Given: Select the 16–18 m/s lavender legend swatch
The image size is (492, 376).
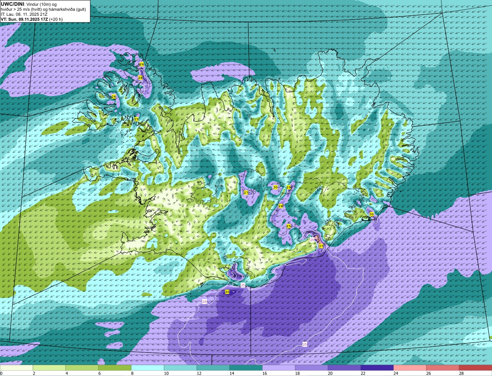Looking at the screenshot, I should 279,368.
